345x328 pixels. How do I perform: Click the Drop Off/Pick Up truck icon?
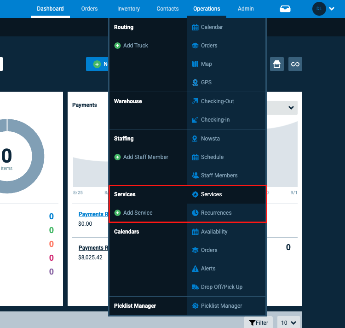pos(195,287)
